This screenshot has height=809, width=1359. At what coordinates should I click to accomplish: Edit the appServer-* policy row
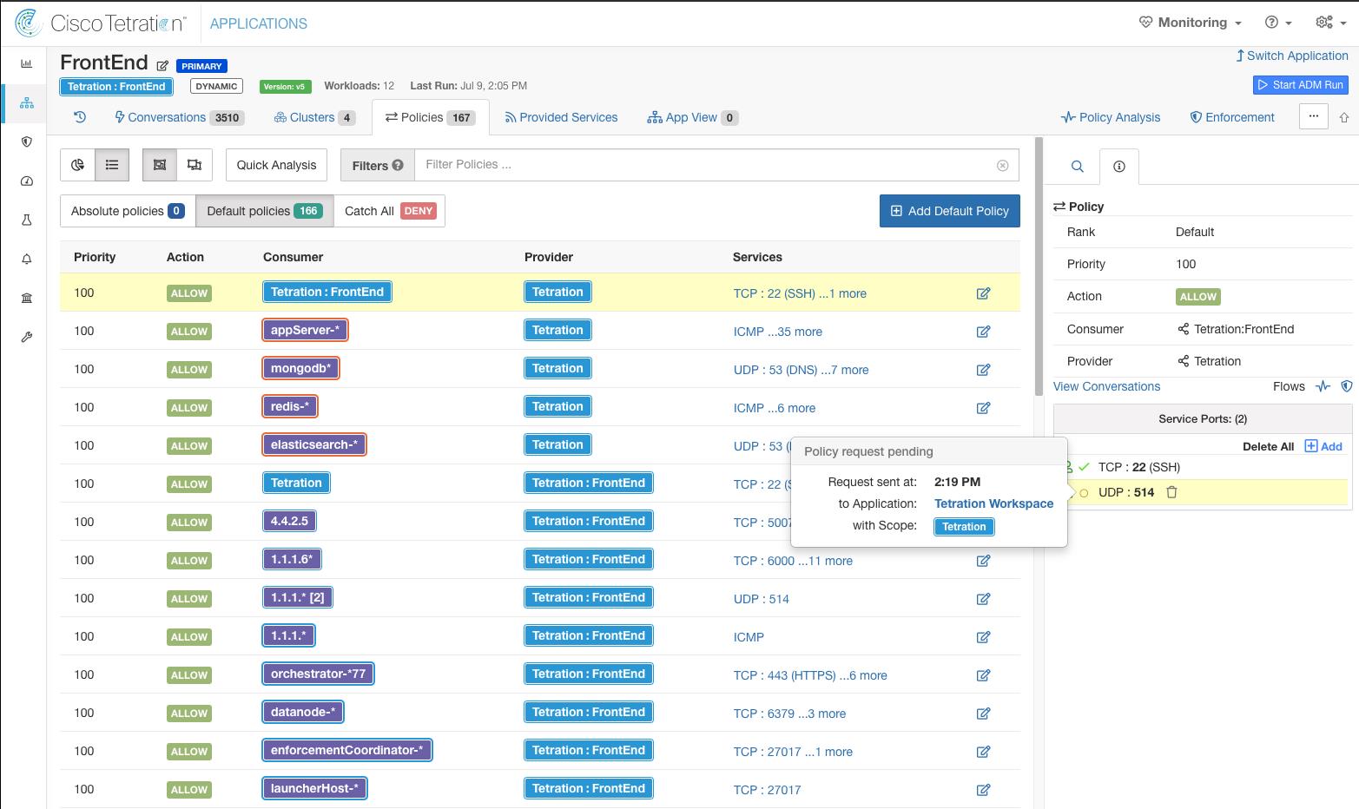[x=983, y=332]
